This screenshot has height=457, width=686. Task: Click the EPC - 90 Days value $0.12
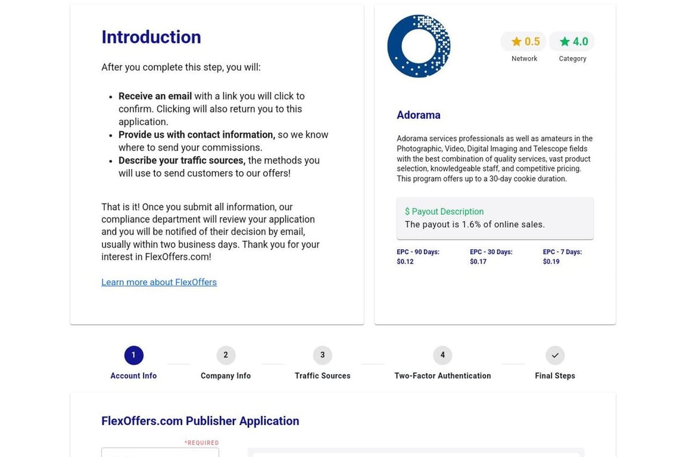pos(405,261)
